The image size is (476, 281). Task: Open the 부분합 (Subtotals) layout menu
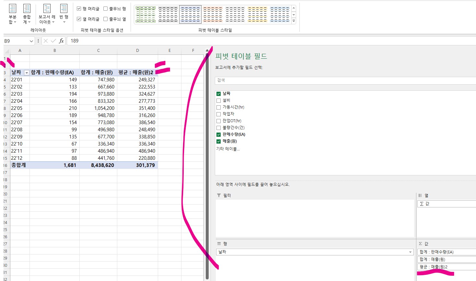click(x=13, y=14)
